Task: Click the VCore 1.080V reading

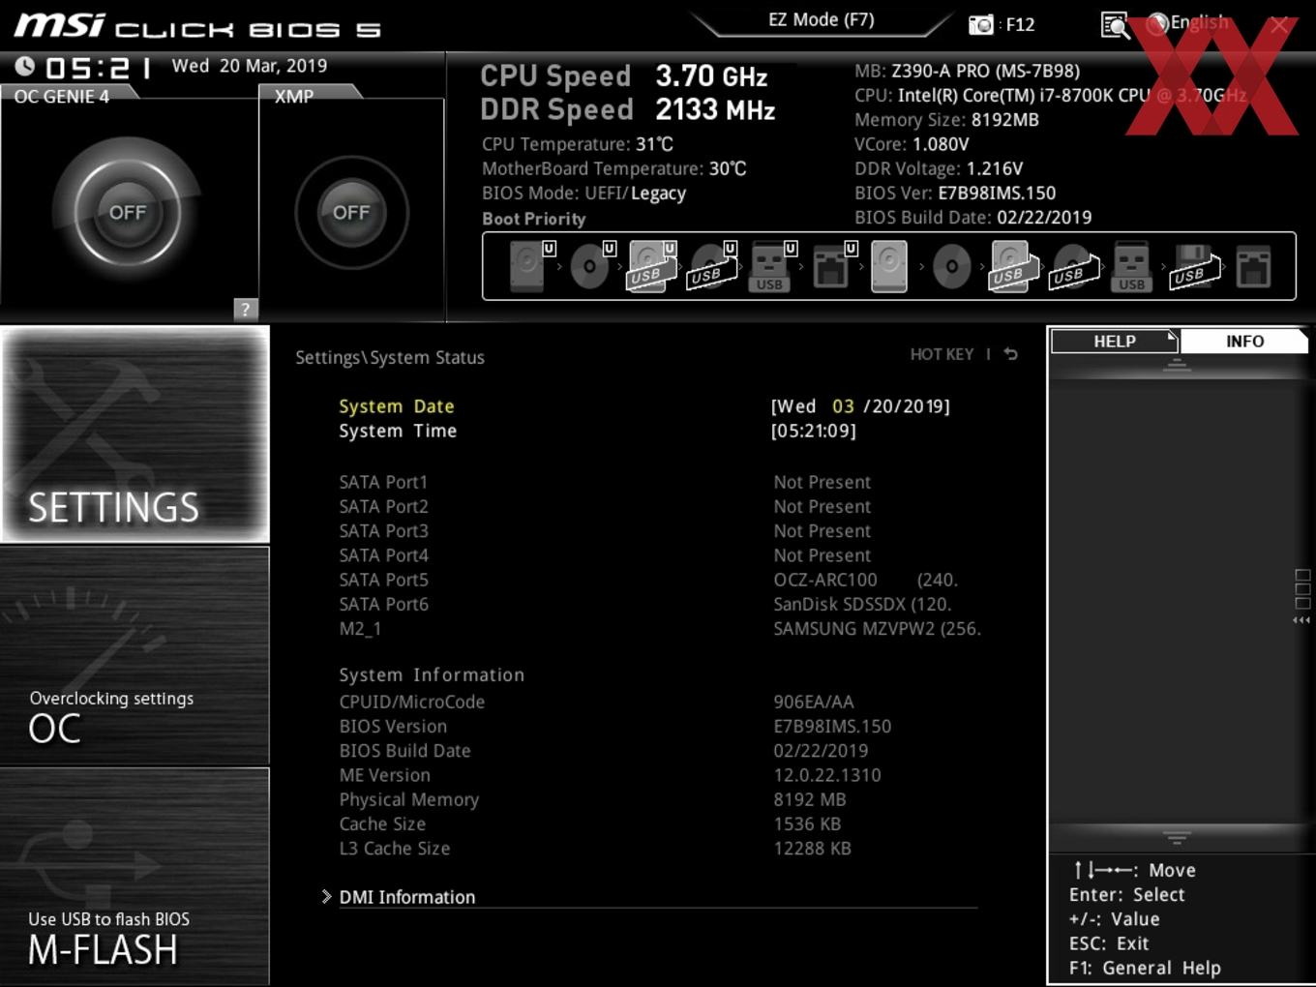Action: point(912,144)
